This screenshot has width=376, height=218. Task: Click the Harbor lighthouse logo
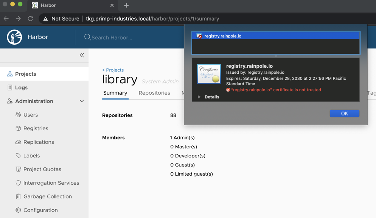(14, 37)
